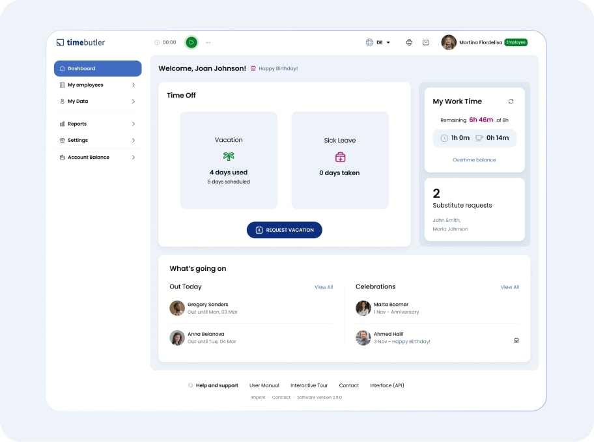This screenshot has width=594, height=442.
Task: Open the Overtime balance link
Action: click(474, 159)
